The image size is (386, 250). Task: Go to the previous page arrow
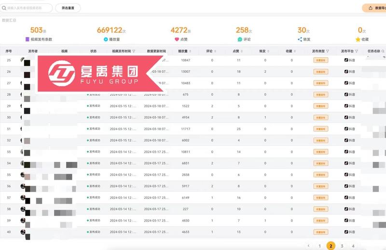pos(308,246)
